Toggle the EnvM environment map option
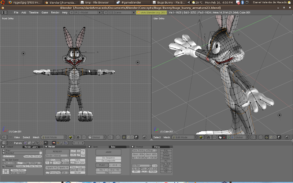Viewport: 293px width, 183px height. [x=73, y=155]
